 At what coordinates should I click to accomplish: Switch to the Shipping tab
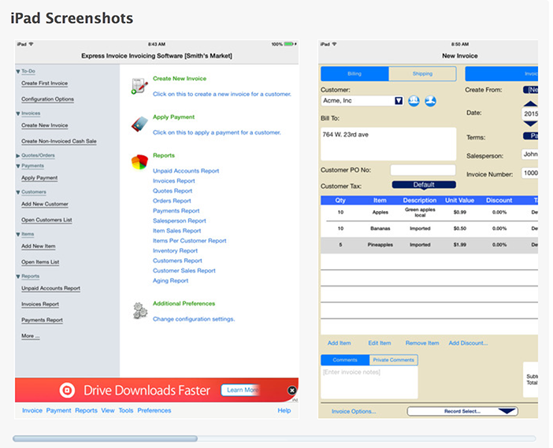pos(422,74)
